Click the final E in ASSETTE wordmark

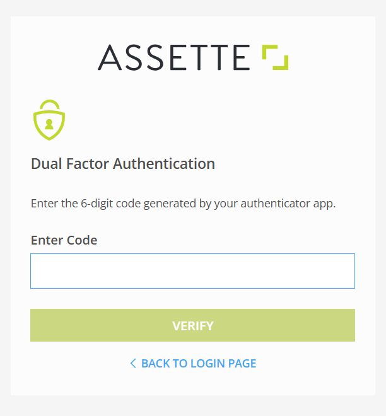(242, 57)
